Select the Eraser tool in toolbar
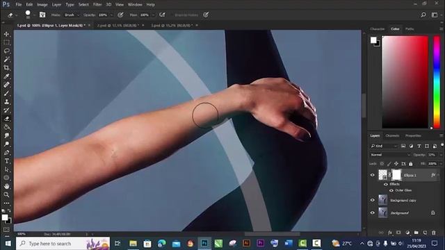445x250 pixels. pos(6,119)
